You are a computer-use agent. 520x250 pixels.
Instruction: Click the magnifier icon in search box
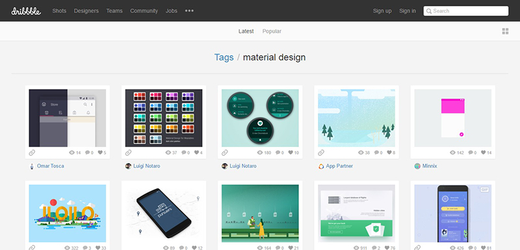click(x=429, y=11)
